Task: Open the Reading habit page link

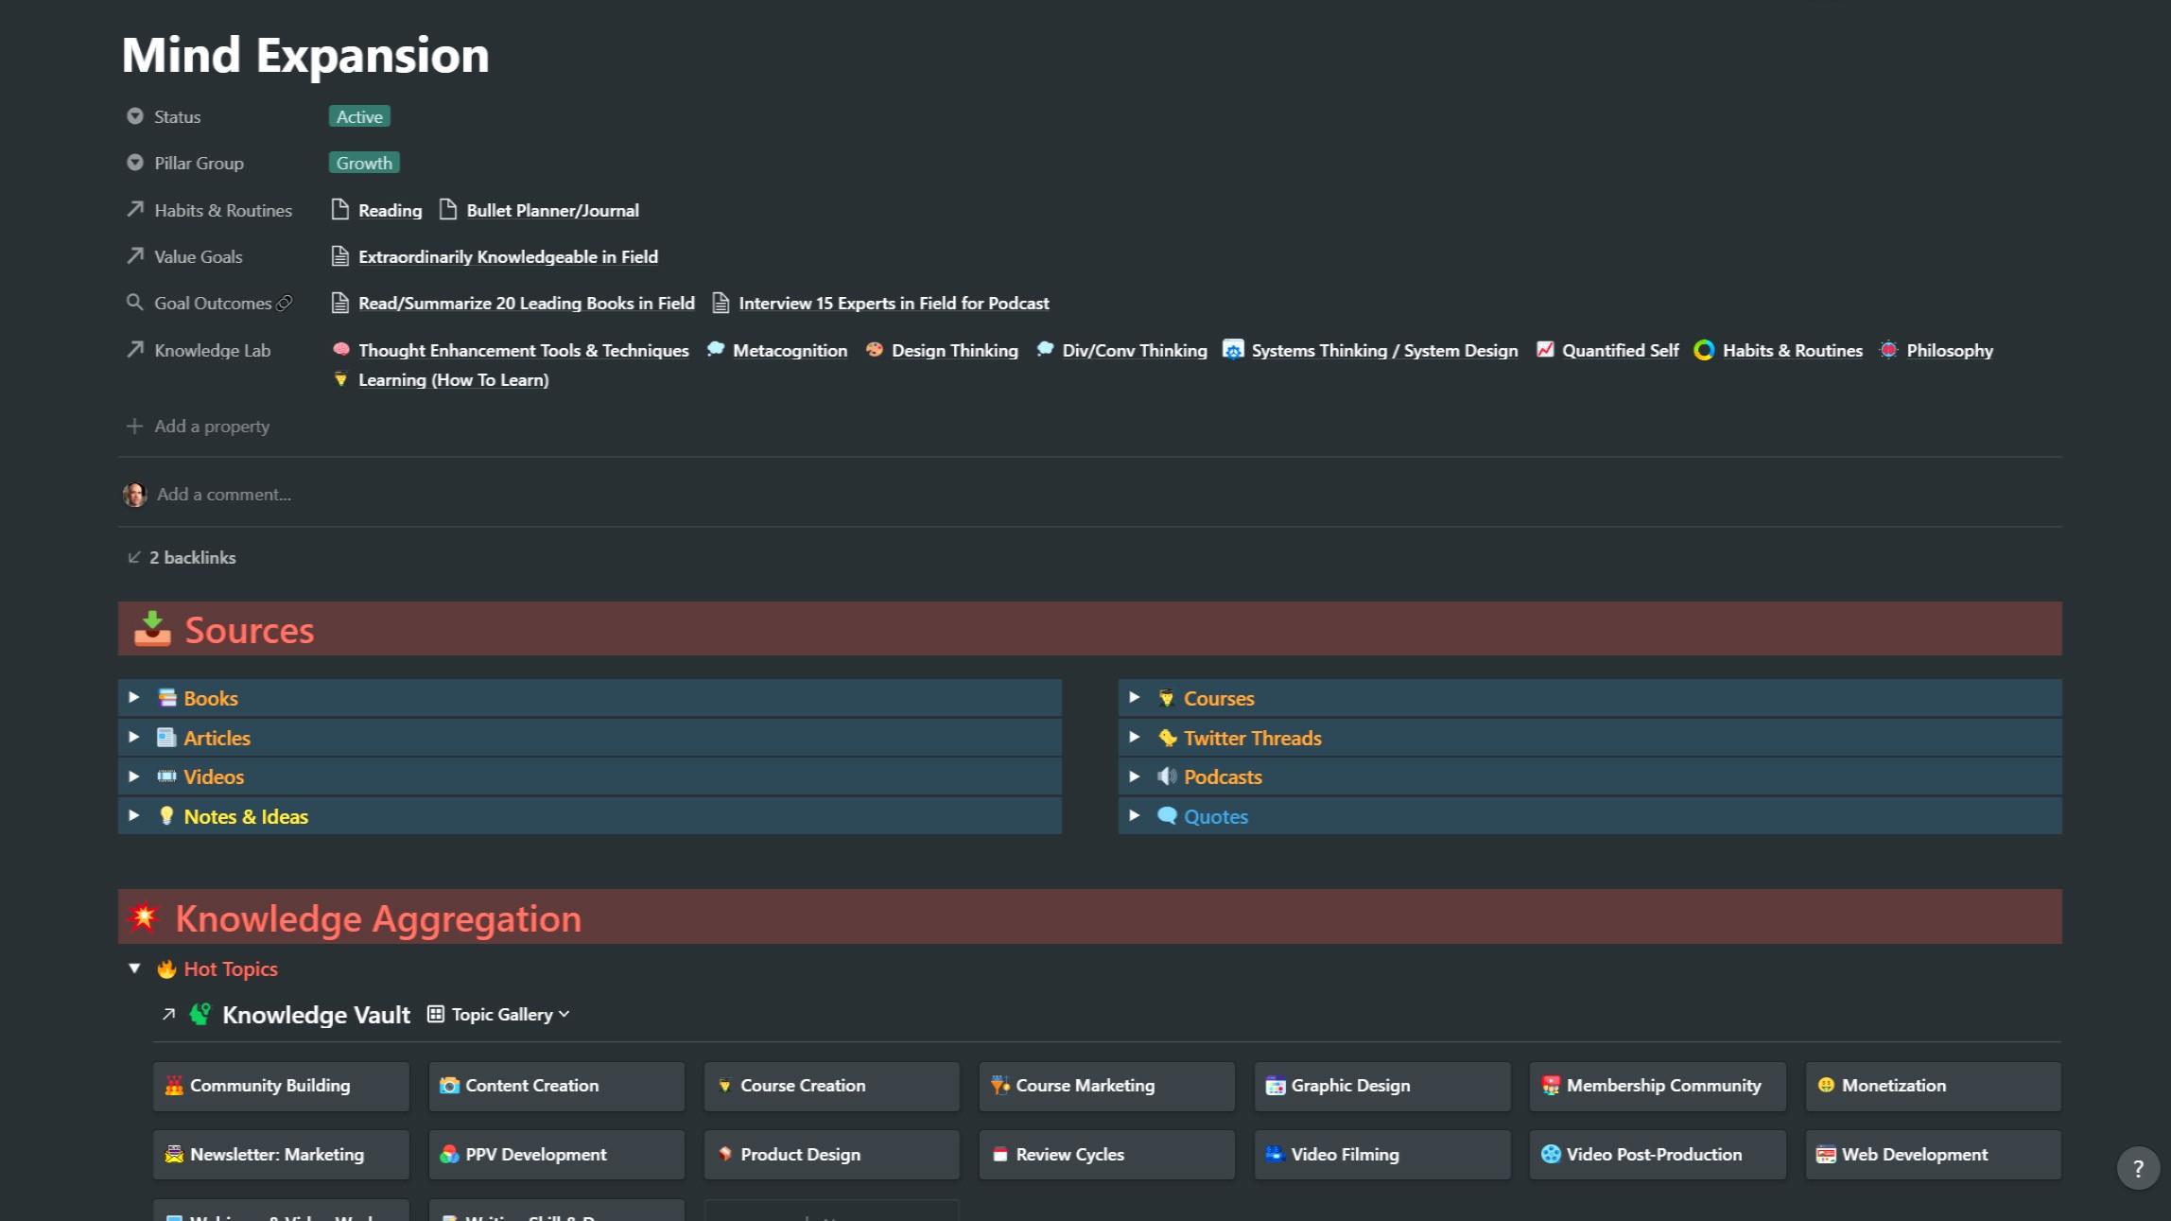Action: [390, 210]
